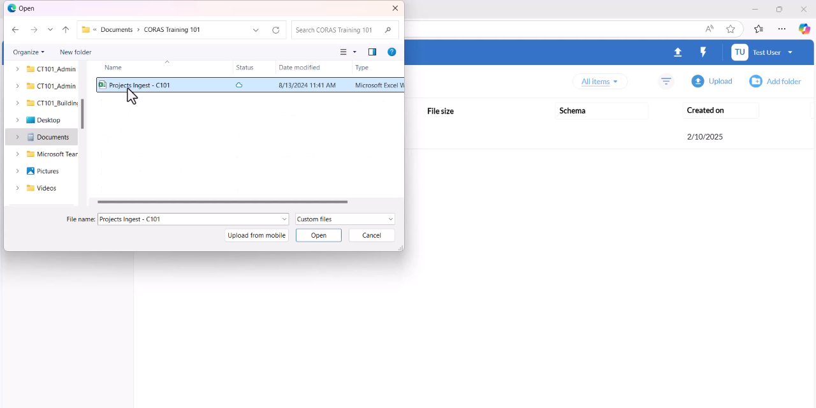Click the Search CORAS Training 101 field
Viewport: 816px width, 408px height.
tap(345, 30)
